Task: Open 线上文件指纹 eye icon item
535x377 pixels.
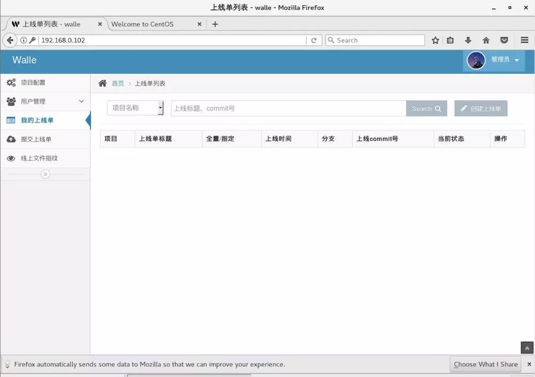Action: pyautogui.click(x=39, y=158)
